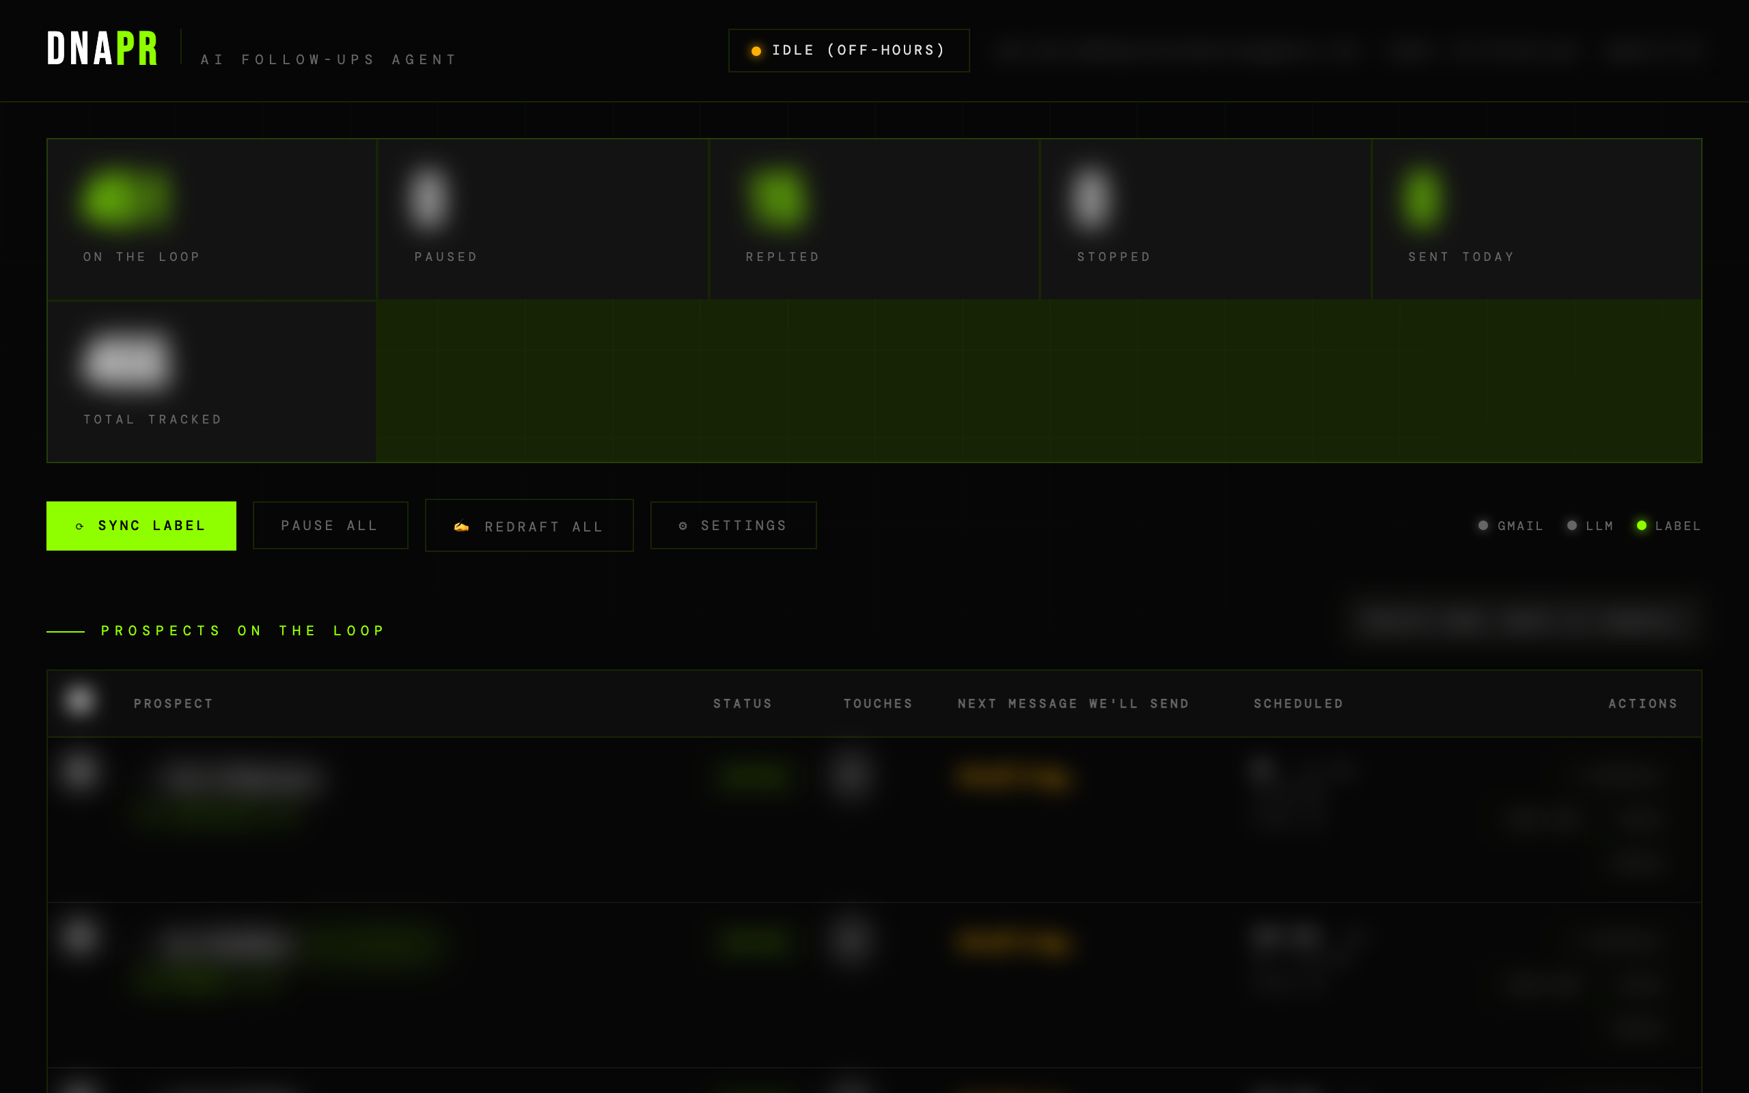Select the On The Loop stat card

tap(212, 219)
